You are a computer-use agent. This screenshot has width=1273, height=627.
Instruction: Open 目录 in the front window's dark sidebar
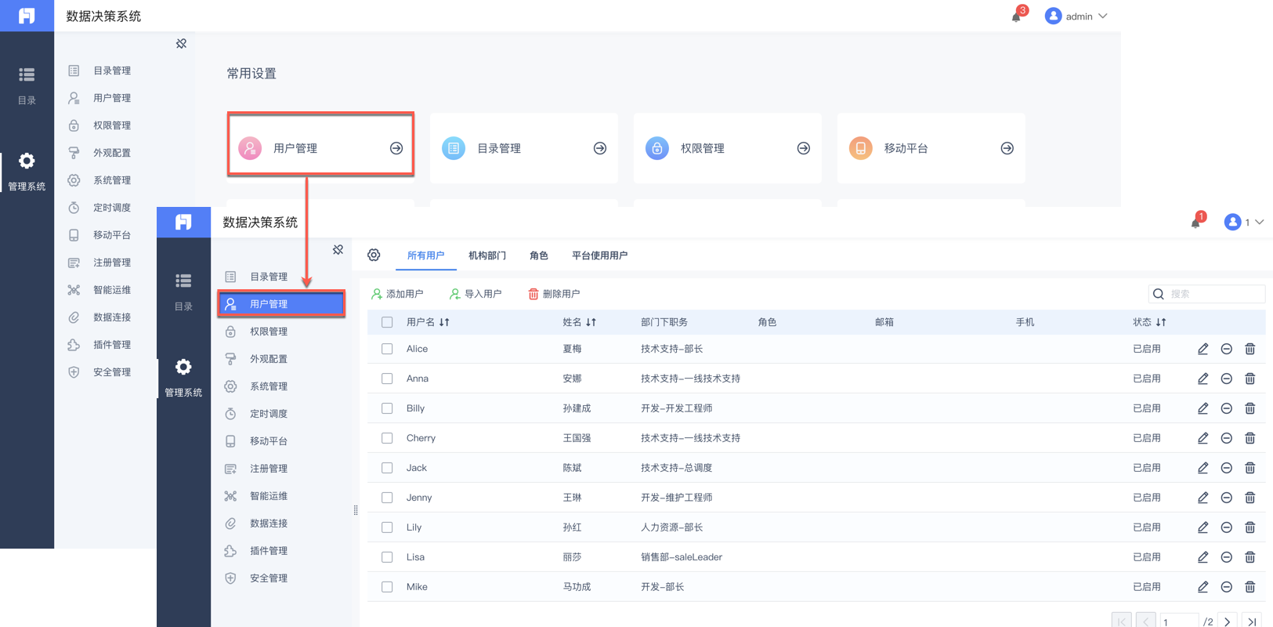[x=183, y=291]
